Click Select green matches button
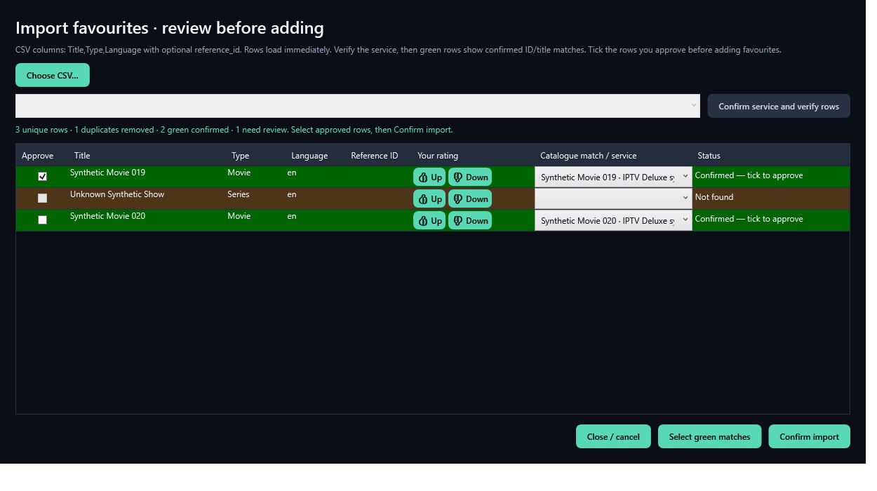 pyautogui.click(x=709, y=436)
